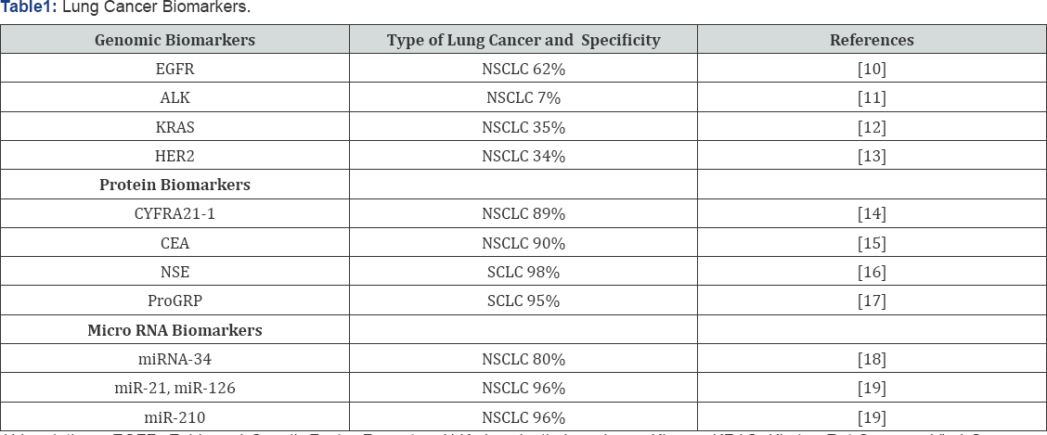Open reference [15] in the CEA row

click(x=872, y=243)
